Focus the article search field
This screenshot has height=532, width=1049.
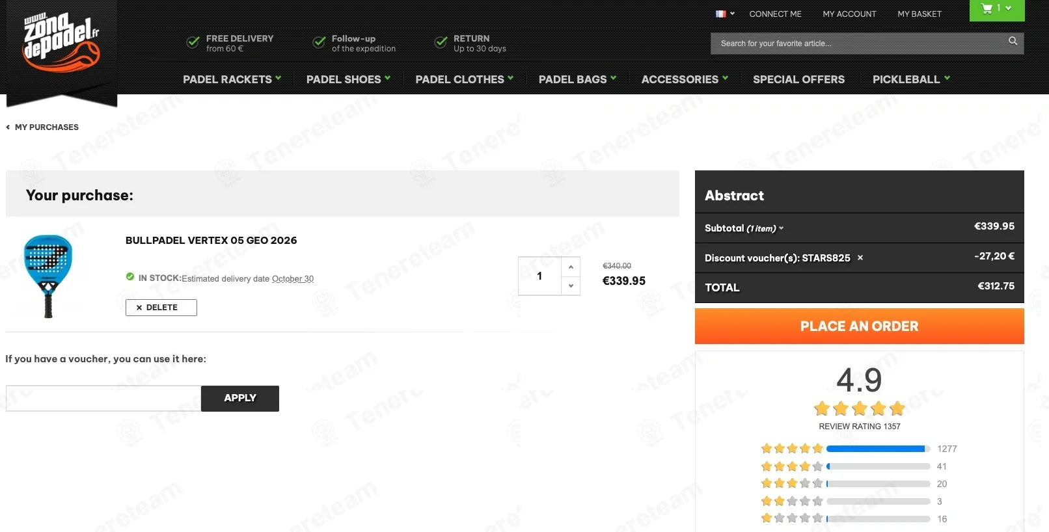coord(859,44)
